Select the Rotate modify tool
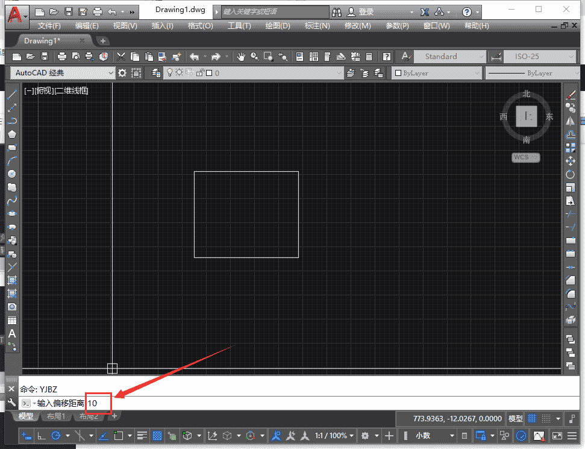Image resolution: width=585 pixels, height=449 pixels. (571, 174)
